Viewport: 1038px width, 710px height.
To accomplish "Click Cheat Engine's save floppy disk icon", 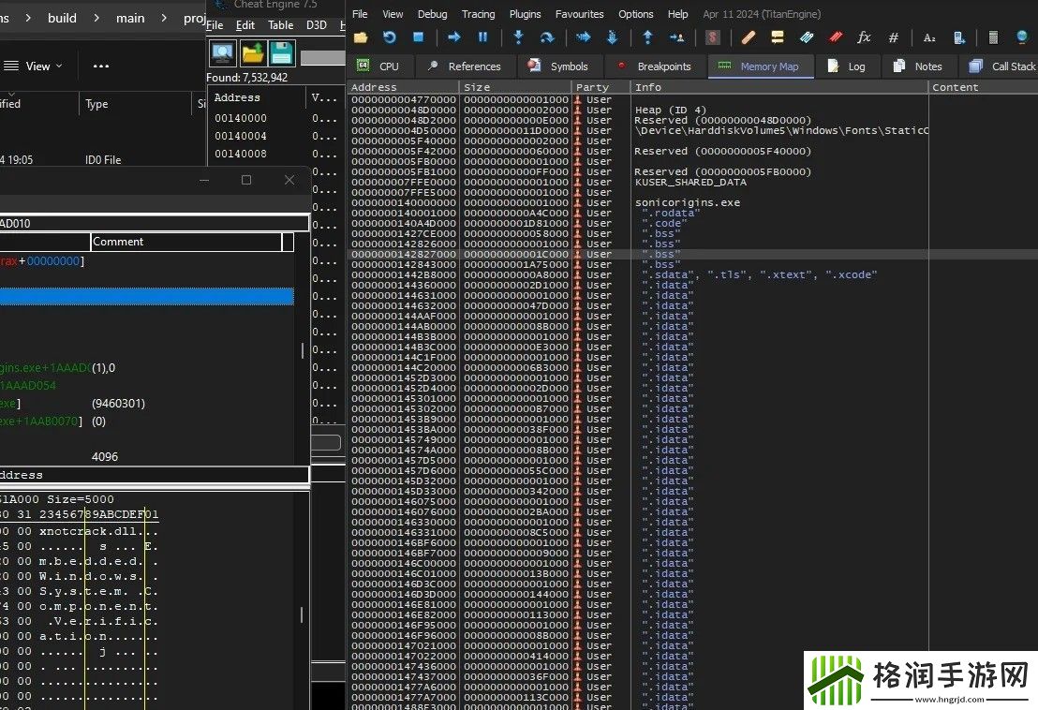I will point(281,52).
